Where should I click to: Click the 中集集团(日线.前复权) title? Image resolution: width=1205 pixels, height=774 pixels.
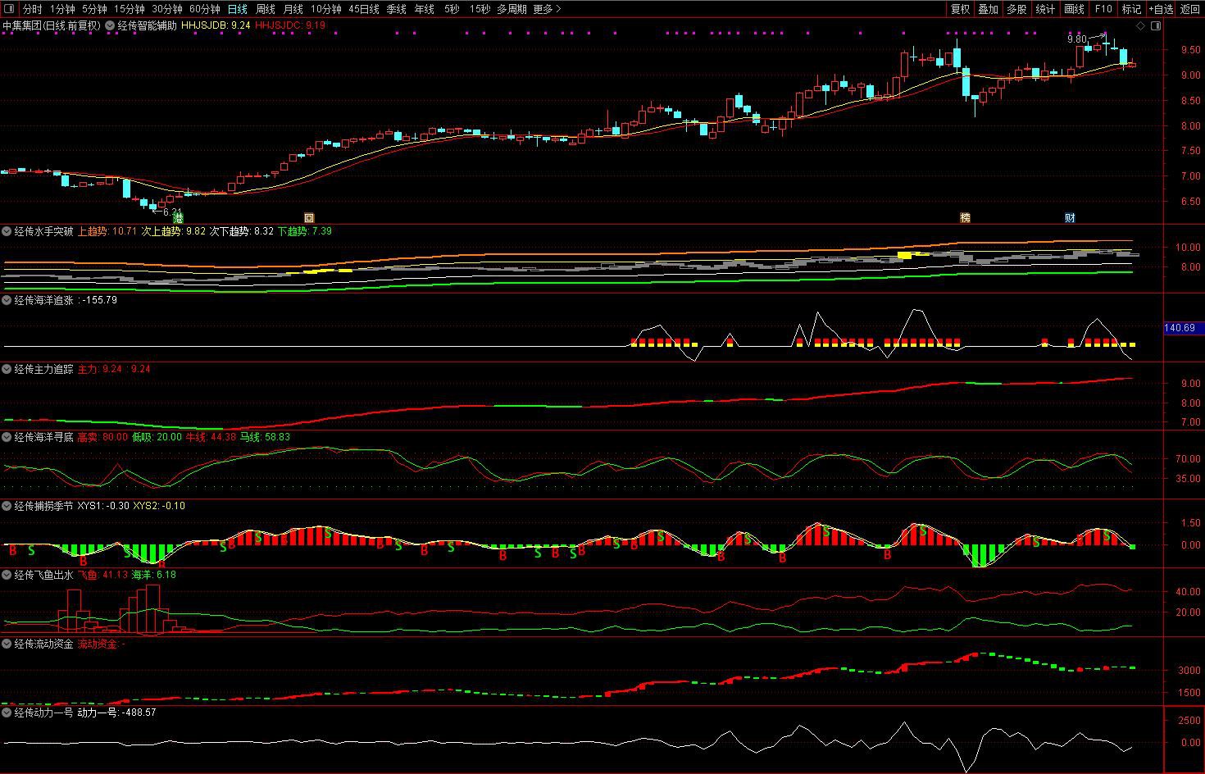point(51,25)
